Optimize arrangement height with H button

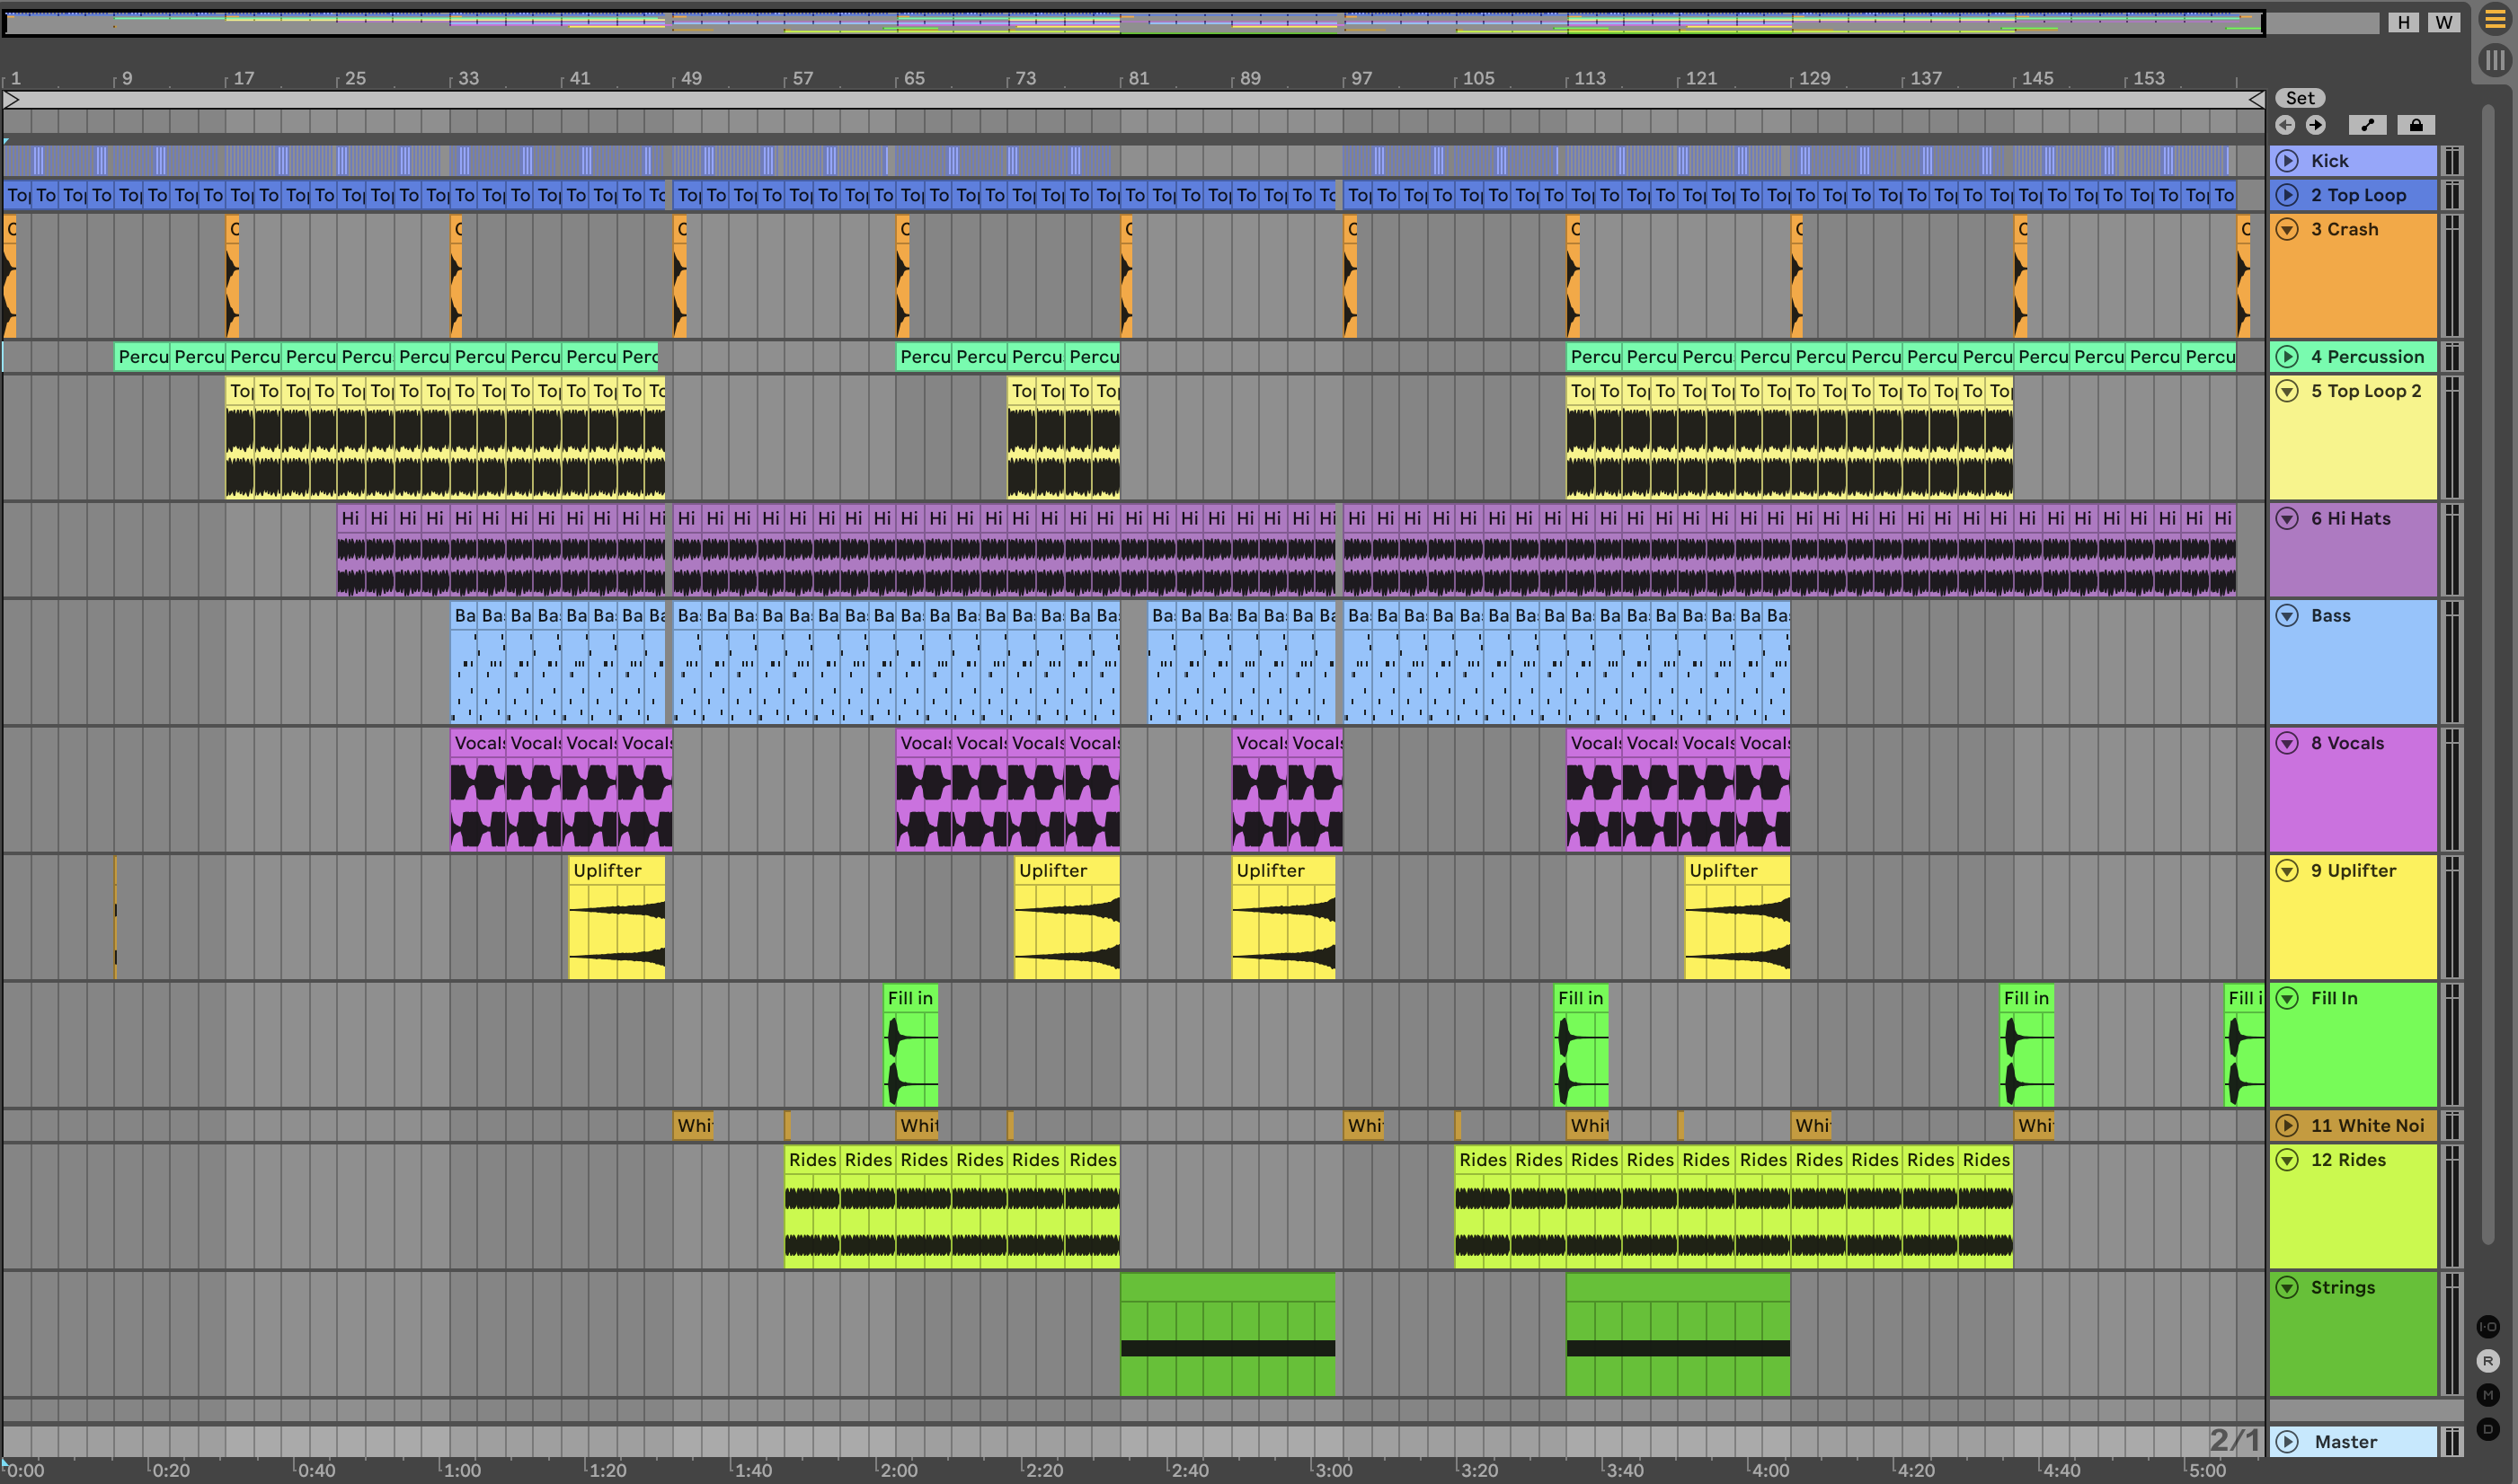click(x=2404, y=22)
